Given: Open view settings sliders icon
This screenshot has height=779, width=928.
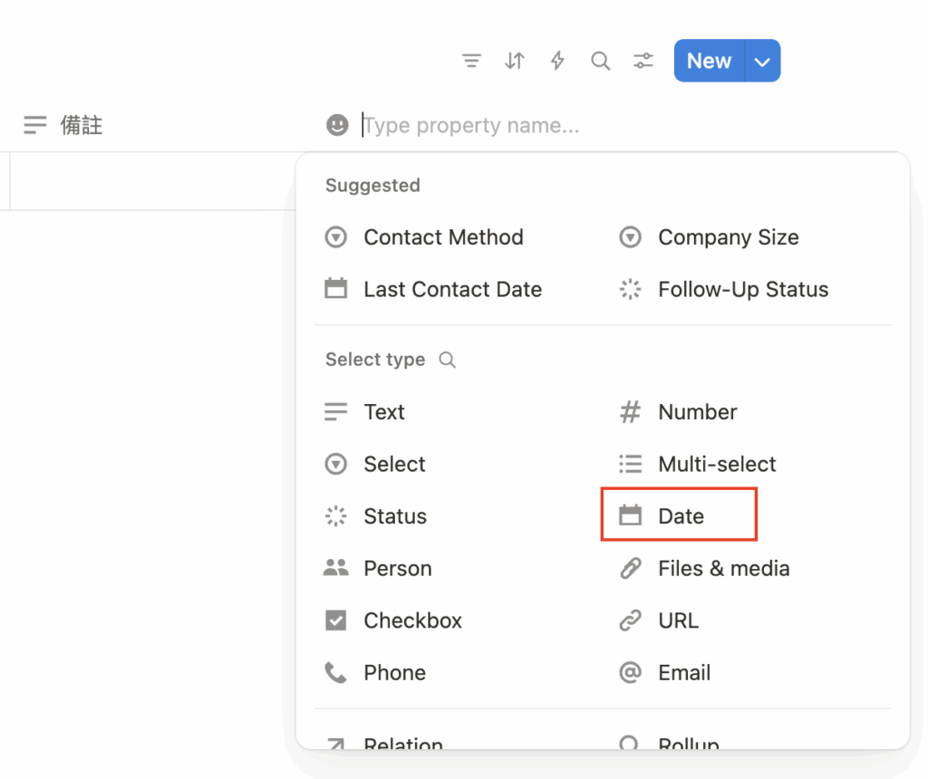Looking at the screenshot, I should coord(643,61).
